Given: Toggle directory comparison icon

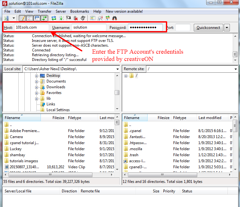Looking at the screenshot, I should coord(100,18).
